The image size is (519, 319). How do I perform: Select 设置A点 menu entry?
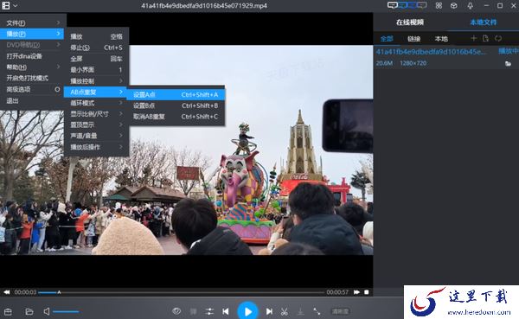pyautogui.click(x=176, y=94)
